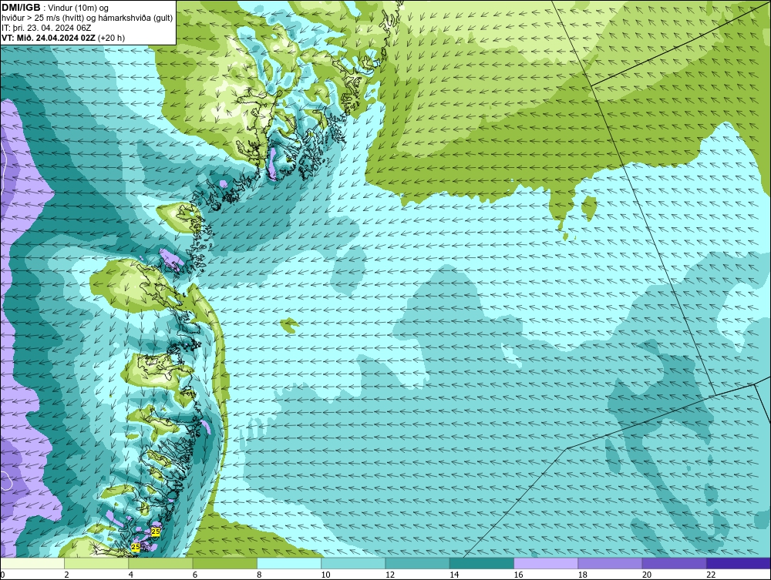Click the '6' scale label
The width and height of the screenshot is (771, 580).
coord(195,575)
